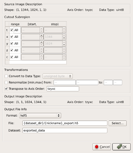This screenshot has height=153, width=133.
Task: Click the File path input field
Action: click(65, 123)
